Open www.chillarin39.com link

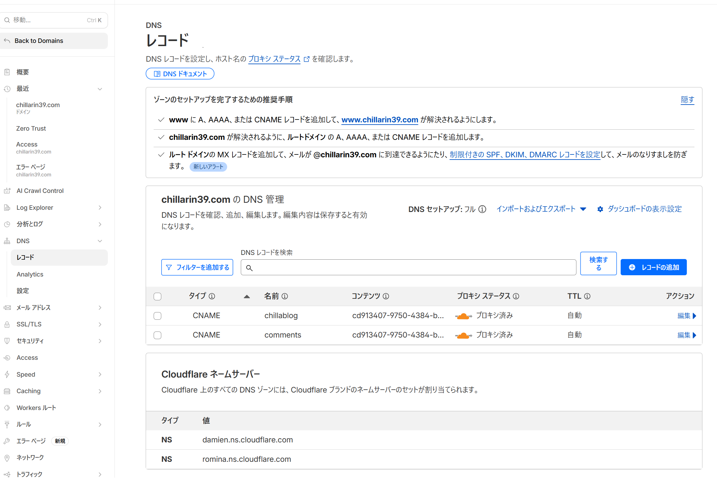click(x=380, y=120)
